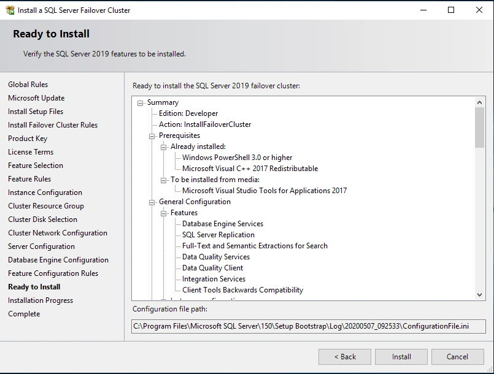Select Database Engine Services in the tree
The width and height of the screenshot is (494, 374).
pyautogui.click(x=222, y=224)
